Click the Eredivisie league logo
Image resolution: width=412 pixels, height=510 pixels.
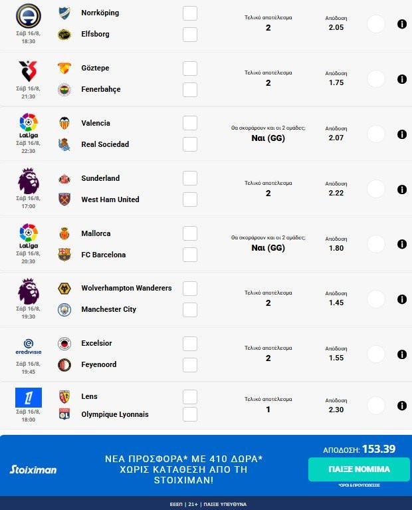click(28, 346)
